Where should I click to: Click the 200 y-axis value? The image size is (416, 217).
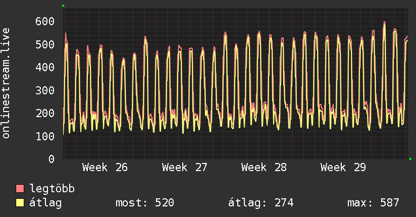45,113
